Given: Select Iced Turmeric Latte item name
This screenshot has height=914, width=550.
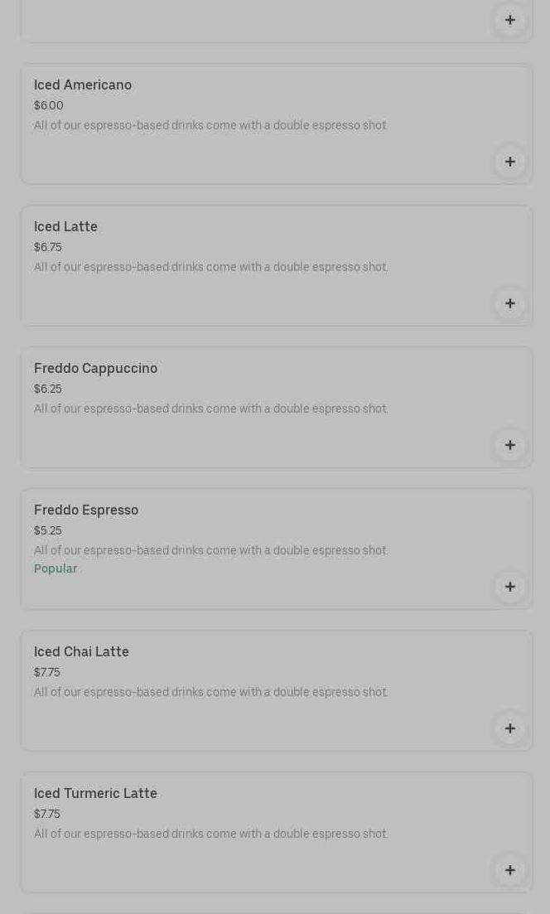Looking at the screenshot, I should tap(95, 794).
